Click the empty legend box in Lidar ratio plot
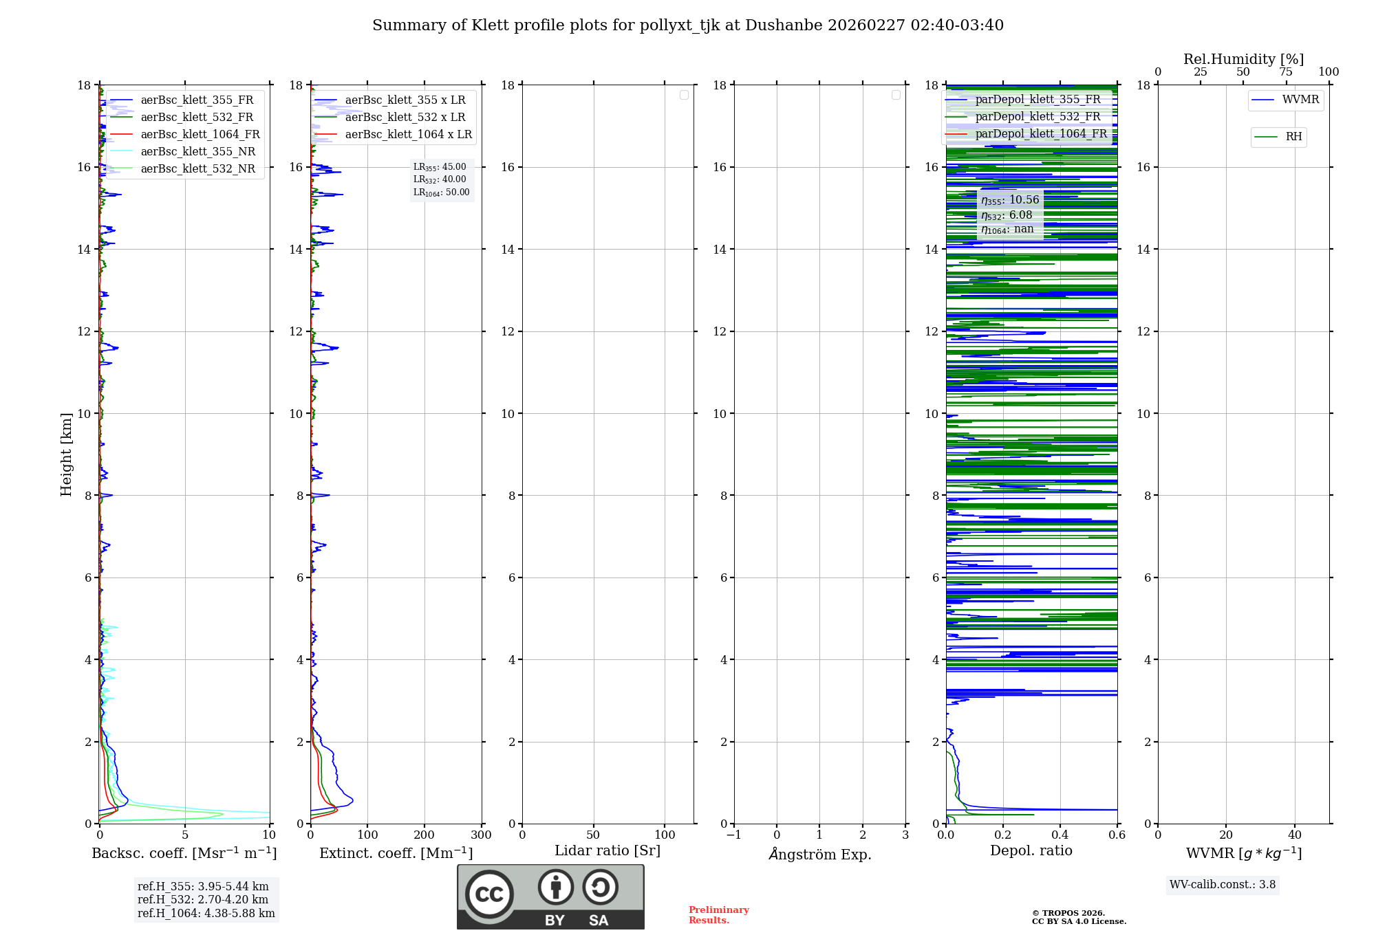Image resolution: width=1376 pixels, height=935 pixels. tap(684, 95)
